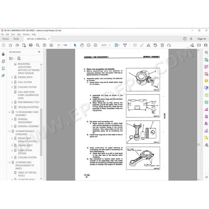The height and width of the screenshot is (209, 209).
Task: Collapse 13 DISASSEMBLY AND ASSEMBLY bookmark
Action: point(10,112)
